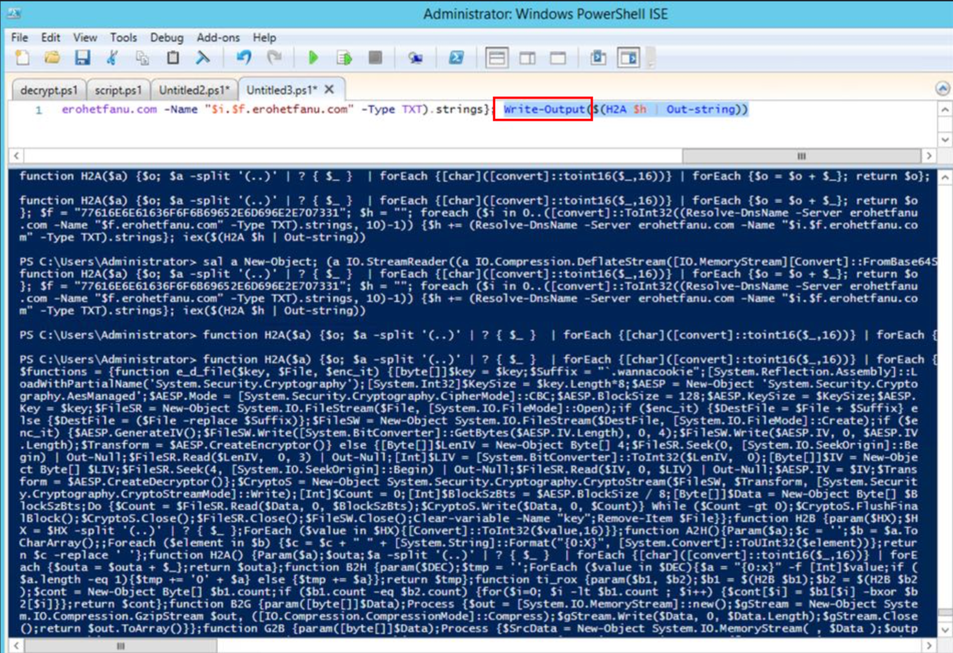Open a script with the folder icon

tap(52, 58)
